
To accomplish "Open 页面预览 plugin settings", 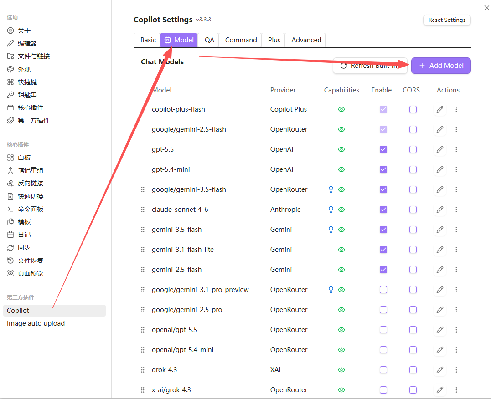I will point(31,273).
